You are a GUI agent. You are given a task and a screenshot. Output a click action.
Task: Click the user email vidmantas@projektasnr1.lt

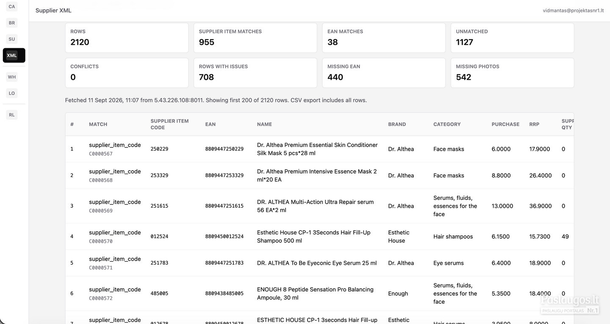tap(573, 11)
